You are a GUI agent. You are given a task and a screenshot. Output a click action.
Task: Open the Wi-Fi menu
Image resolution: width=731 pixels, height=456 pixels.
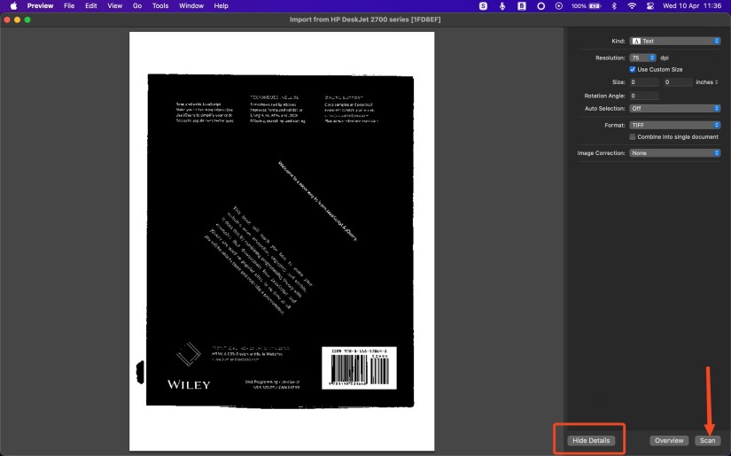[632, 6]
